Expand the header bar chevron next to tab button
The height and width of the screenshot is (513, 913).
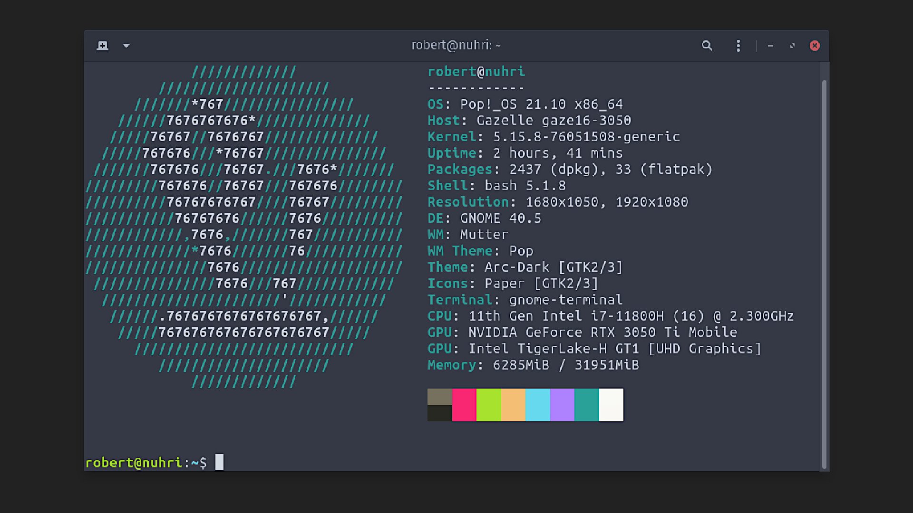click(126, 46)
